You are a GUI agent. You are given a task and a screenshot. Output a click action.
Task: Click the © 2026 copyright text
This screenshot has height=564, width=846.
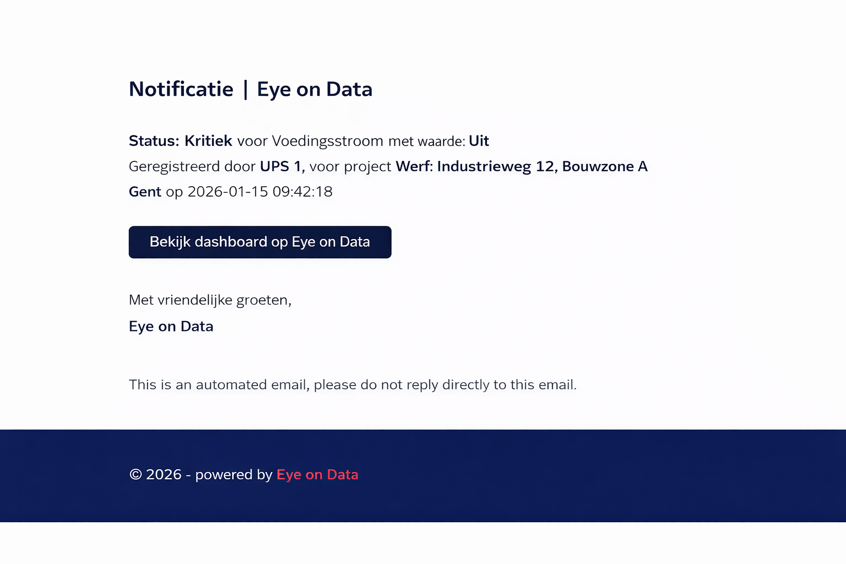(x=155, y=474)
